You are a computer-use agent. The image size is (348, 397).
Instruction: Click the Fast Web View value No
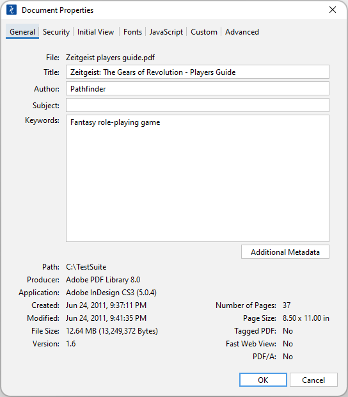click(288, 344)
